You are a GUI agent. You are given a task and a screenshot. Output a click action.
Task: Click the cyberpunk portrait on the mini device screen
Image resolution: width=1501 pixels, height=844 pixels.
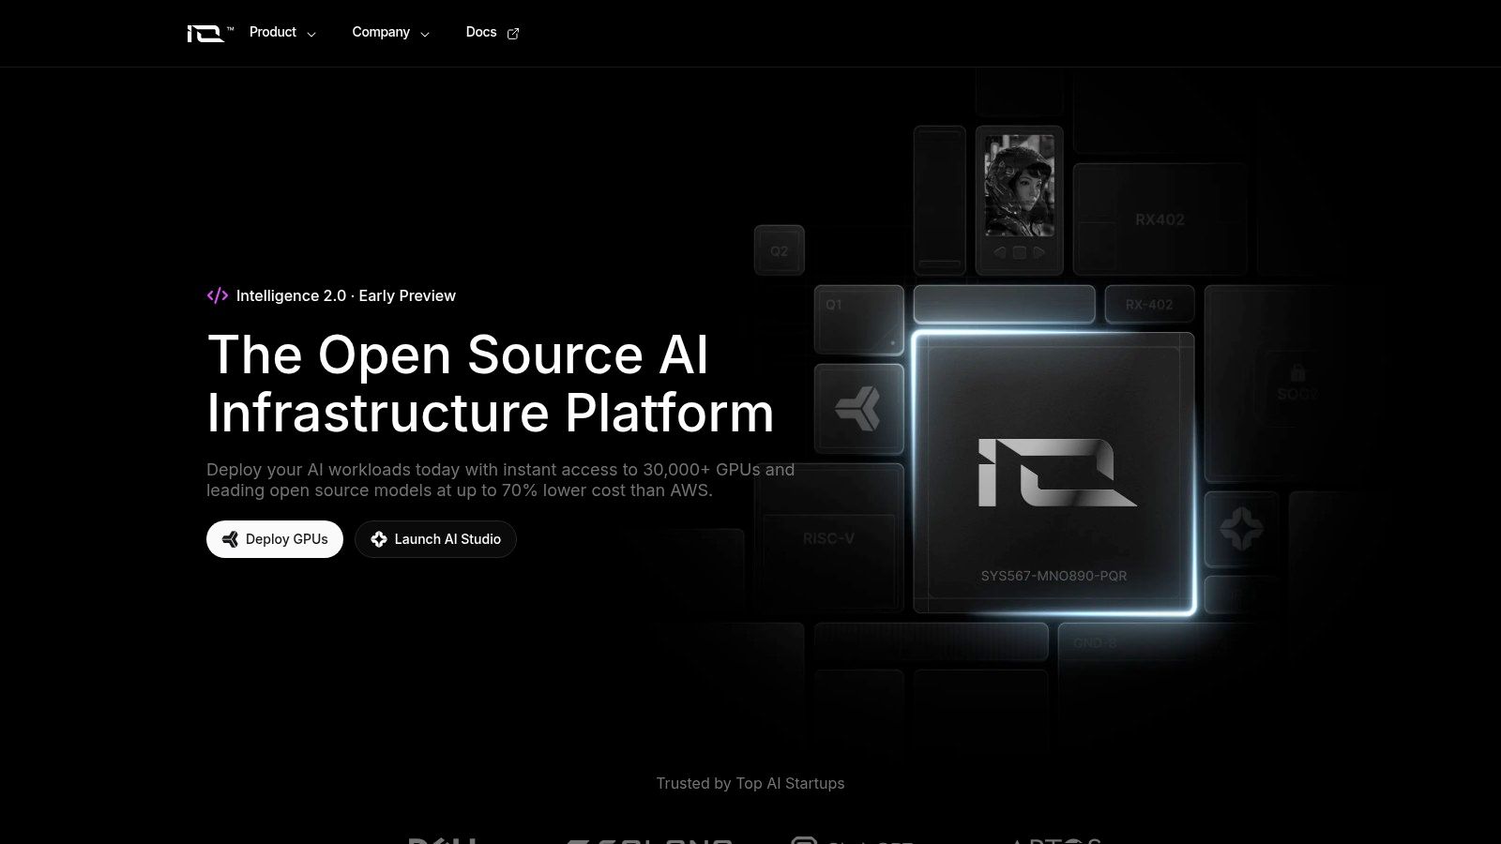pos(1019,185)
